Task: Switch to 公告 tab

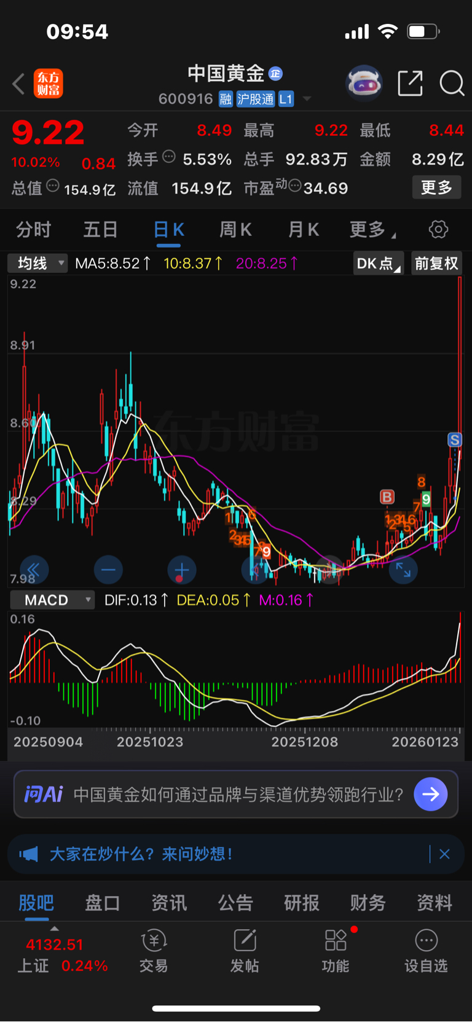Action: (235, 903)
